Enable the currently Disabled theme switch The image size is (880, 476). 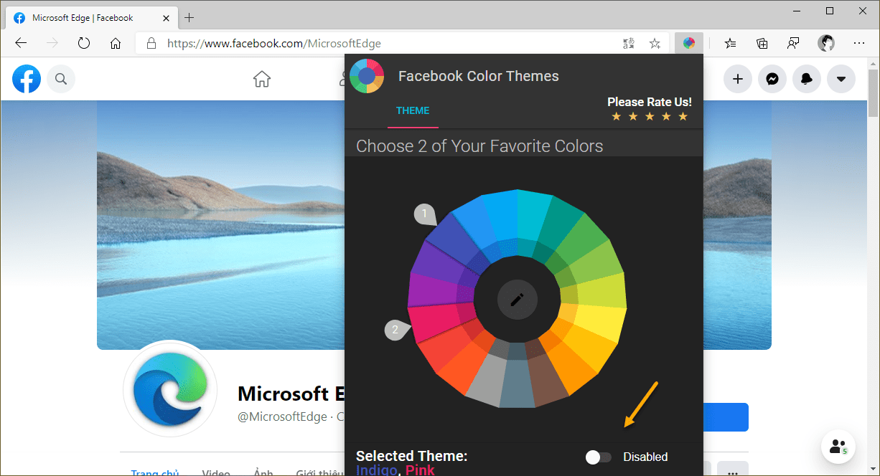point(598,457)
